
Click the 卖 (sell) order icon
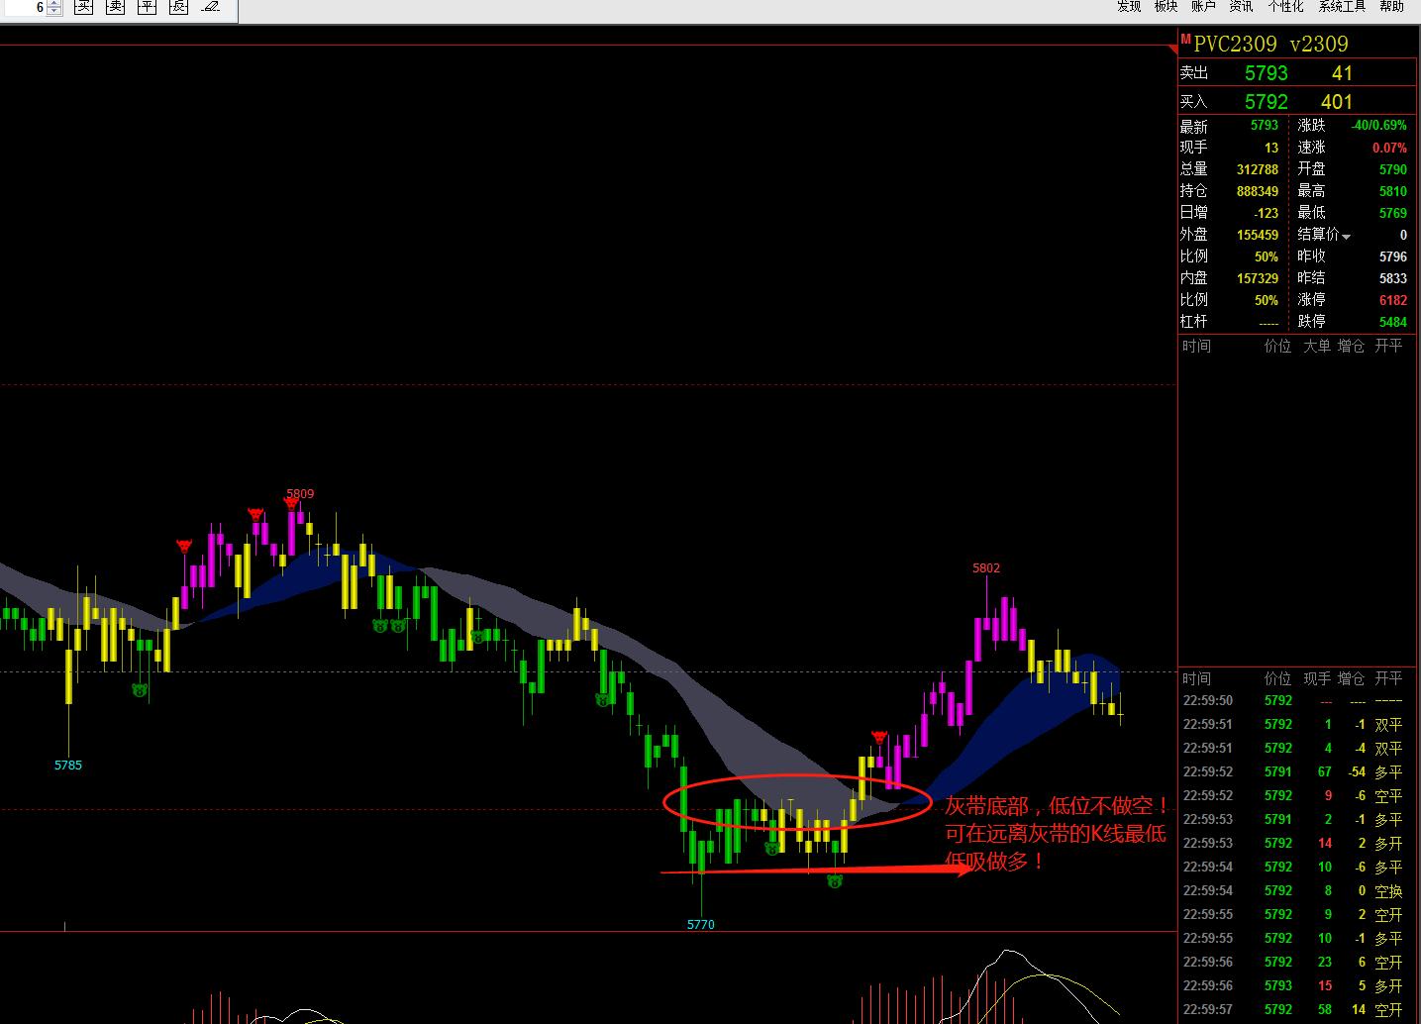click(x=117, y=7)
